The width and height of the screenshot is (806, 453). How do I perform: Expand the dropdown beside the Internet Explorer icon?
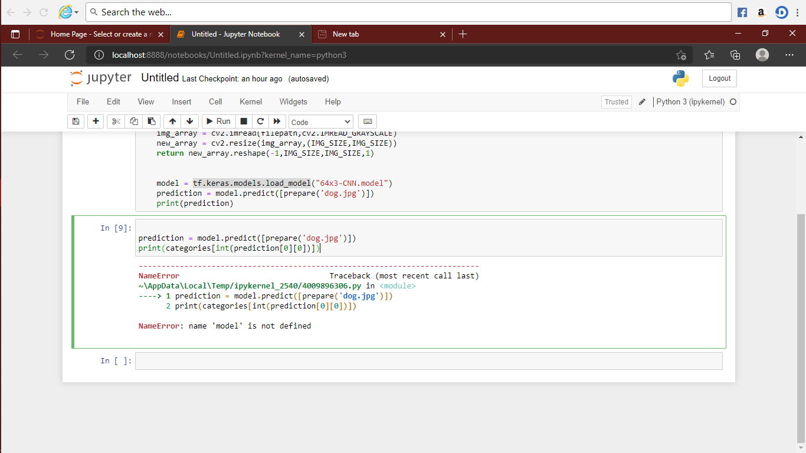click(77, 12)
